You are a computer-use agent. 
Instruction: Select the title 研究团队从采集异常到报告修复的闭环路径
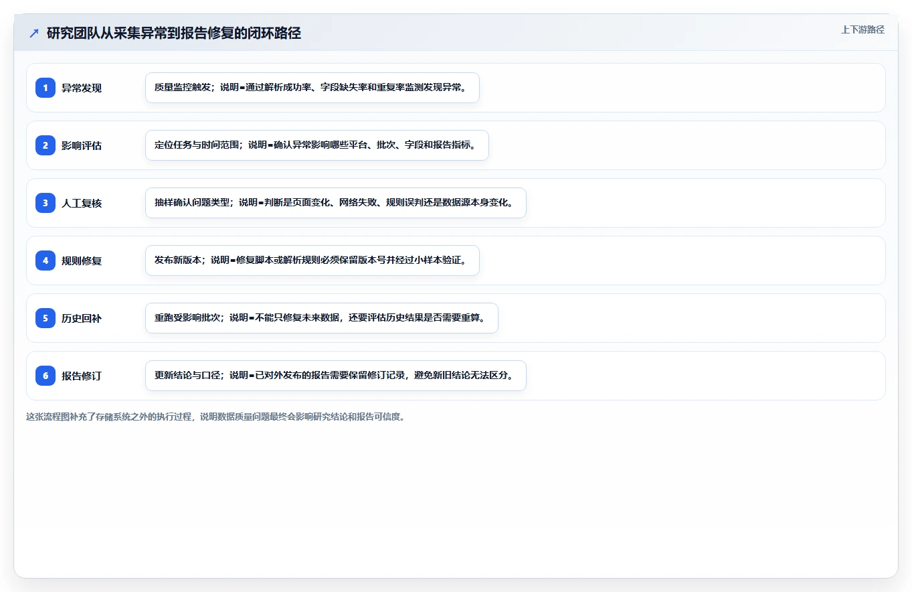coord(174,33)
